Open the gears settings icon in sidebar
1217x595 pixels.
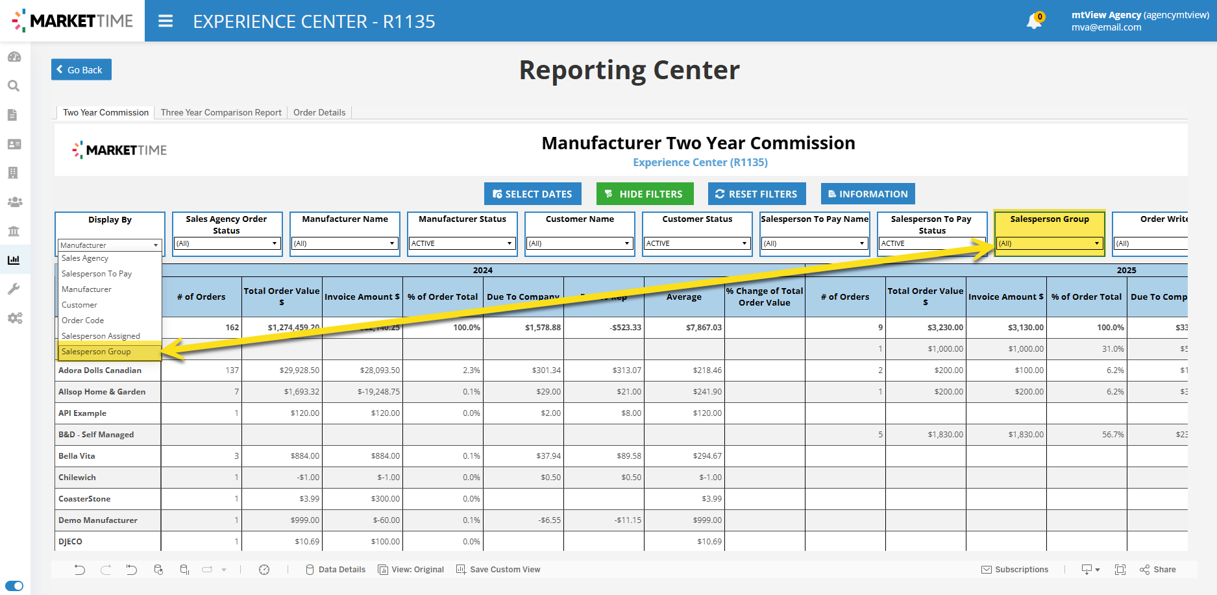click(x=15, y=318)
